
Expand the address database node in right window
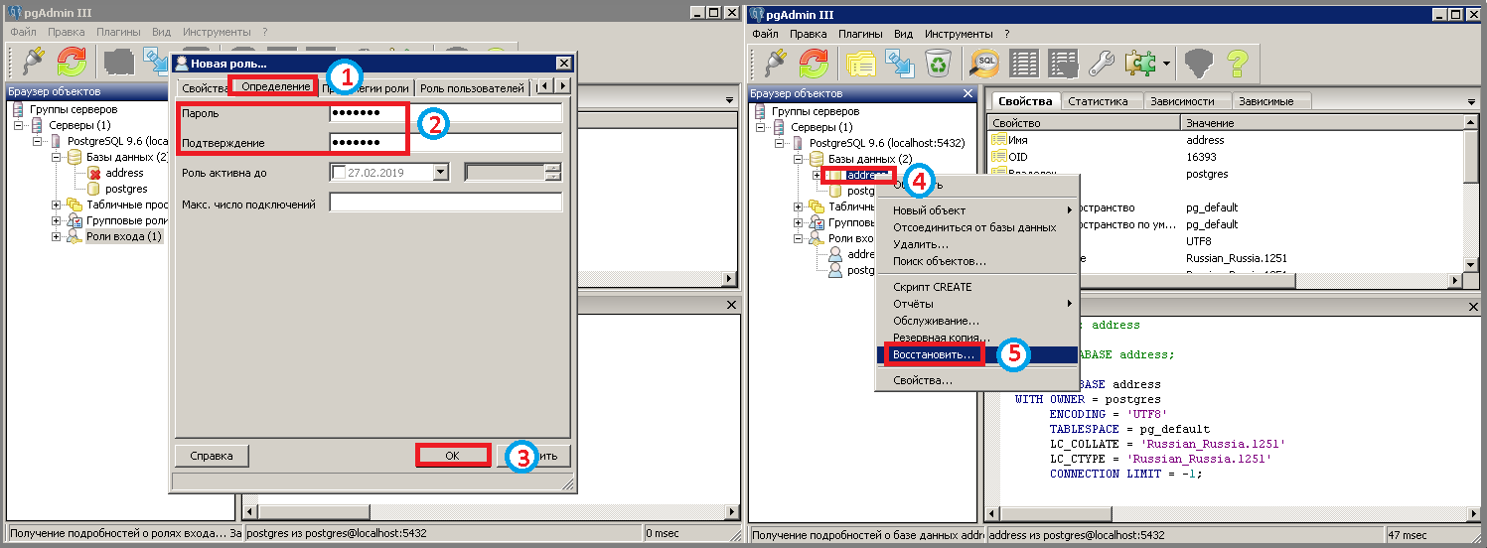[x=817, y=175]
